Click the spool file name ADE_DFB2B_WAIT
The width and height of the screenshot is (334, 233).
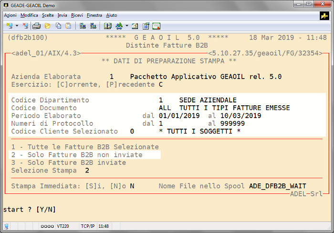click(x=277, y=186)
